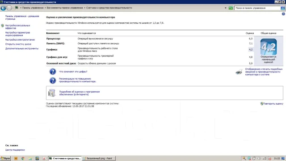The height and width of the screenshot is (161, 286).
Task: Open 'Рекомендации по повышению производительности компьютера' link
Action: point(77,80)
